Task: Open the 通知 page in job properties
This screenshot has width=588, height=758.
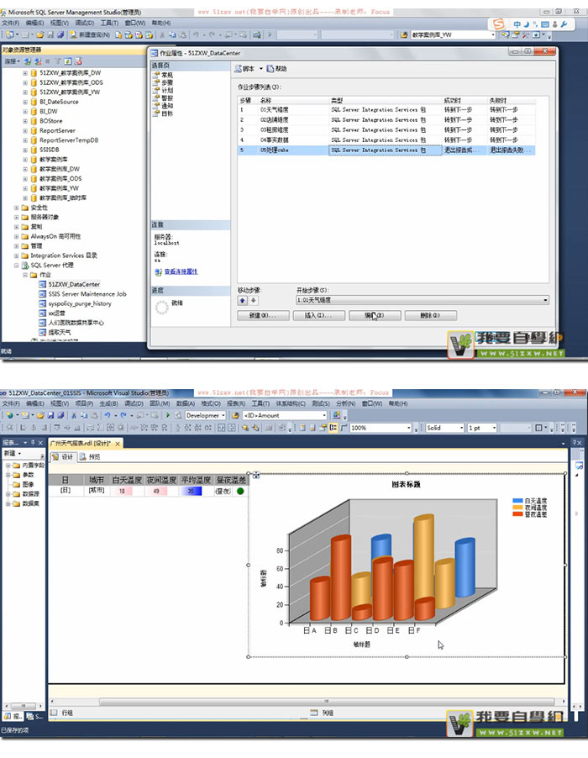Action: coord(166,106)
